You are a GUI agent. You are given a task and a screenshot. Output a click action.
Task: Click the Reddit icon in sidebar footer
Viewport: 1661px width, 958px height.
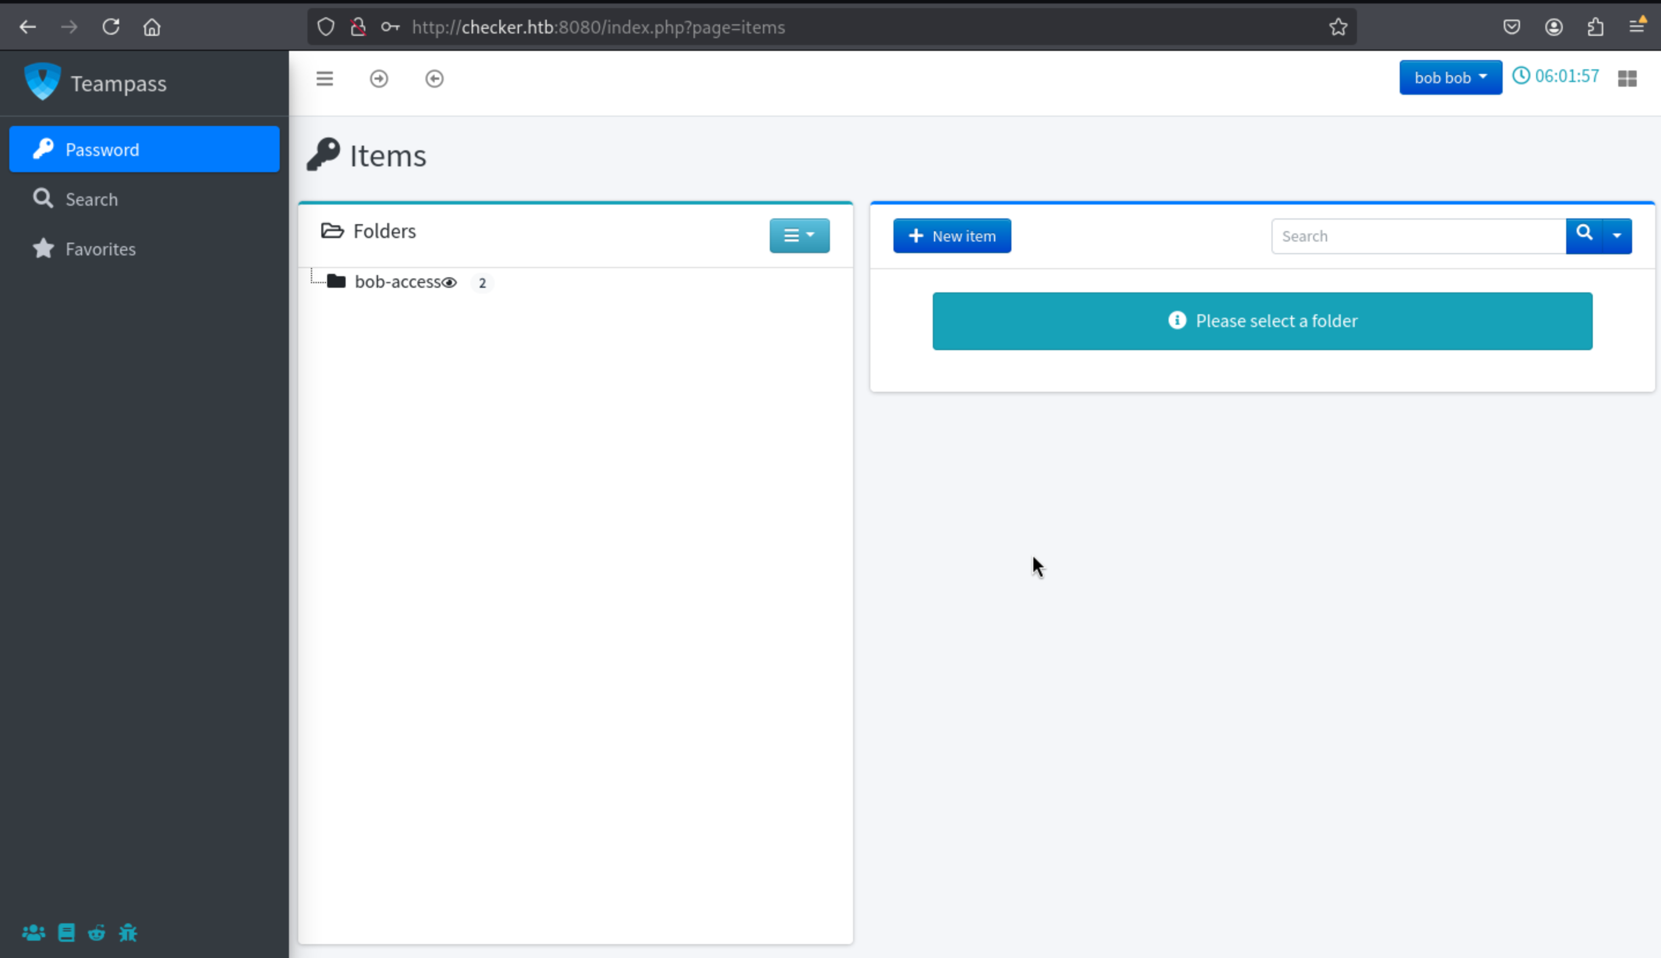97,933
